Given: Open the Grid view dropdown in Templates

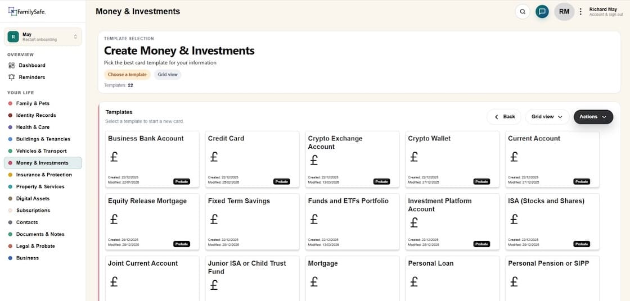Looking at the screenshot, I should tap(547, 117).
